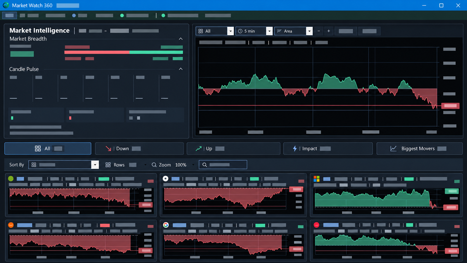The image size is (467, 263).
Task: Open the Zoom 100% dropdown
Action: [193, 165]
